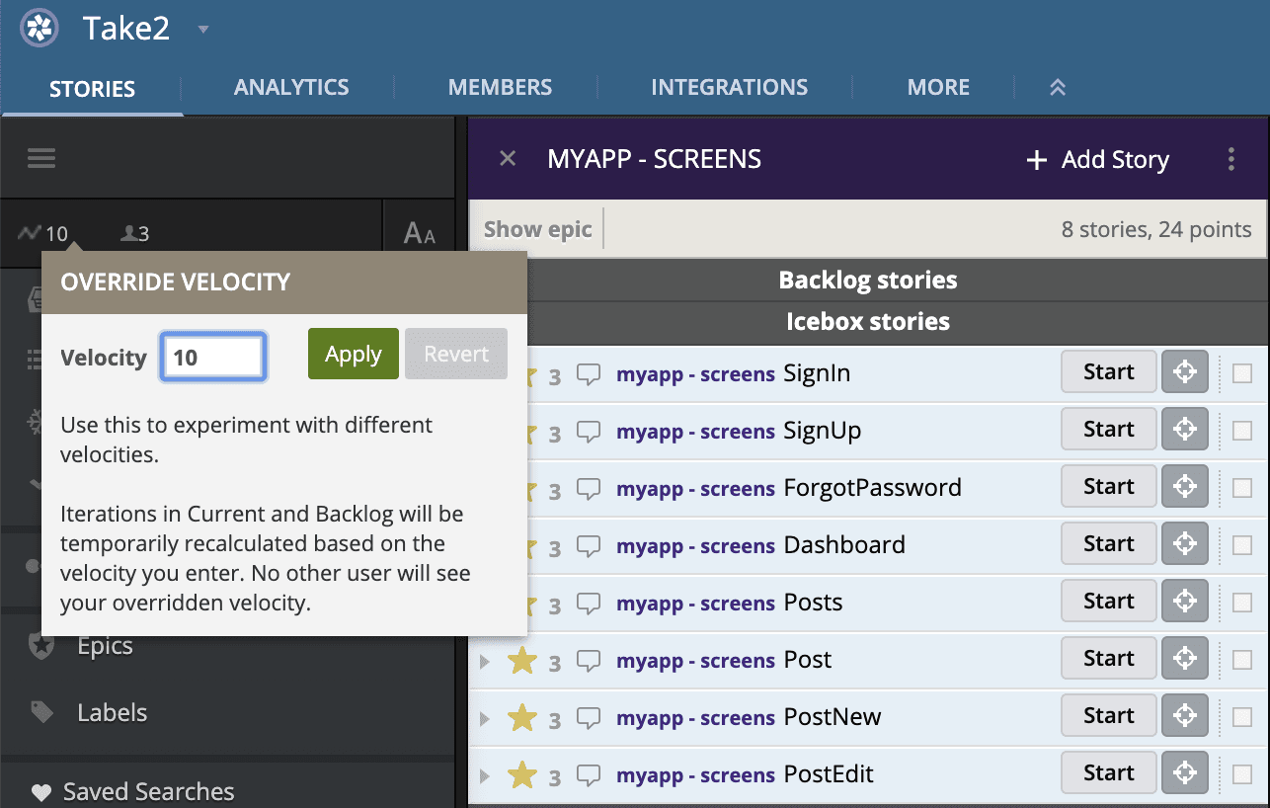The width and height of the screenshot is (1270, 808).
Task: Open the Take2 project dropdown
Action: coord(203,30)
